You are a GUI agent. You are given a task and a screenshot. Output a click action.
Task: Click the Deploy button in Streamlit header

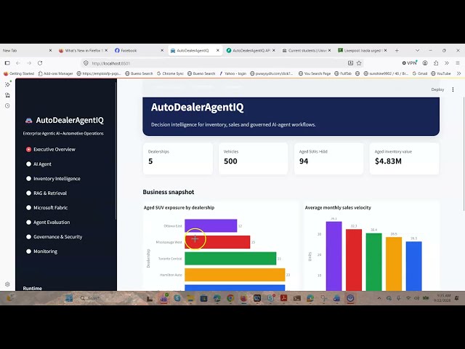[x=437, y=89]
